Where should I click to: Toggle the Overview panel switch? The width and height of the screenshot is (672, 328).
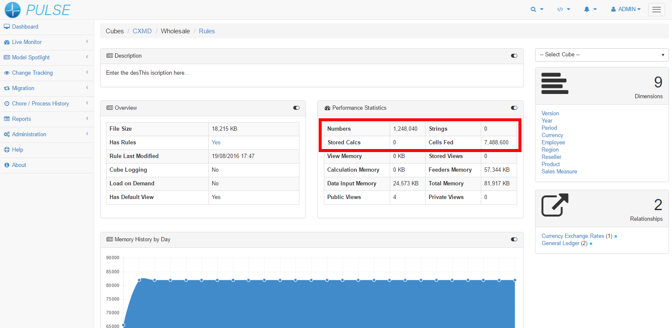[x=296, y=108]
